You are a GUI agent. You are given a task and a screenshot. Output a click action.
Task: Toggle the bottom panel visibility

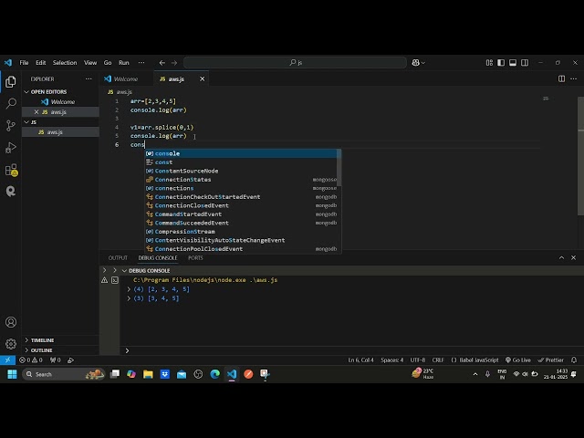[x=513, y=63]
